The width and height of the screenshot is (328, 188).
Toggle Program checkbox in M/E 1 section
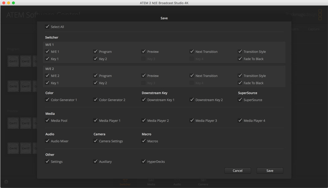coord(96,52)
